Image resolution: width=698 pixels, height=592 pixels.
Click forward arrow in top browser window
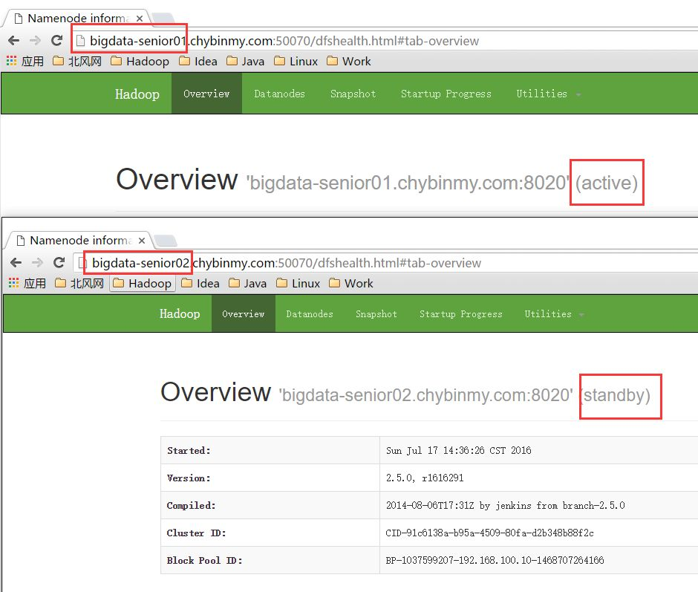pos(35,41)
